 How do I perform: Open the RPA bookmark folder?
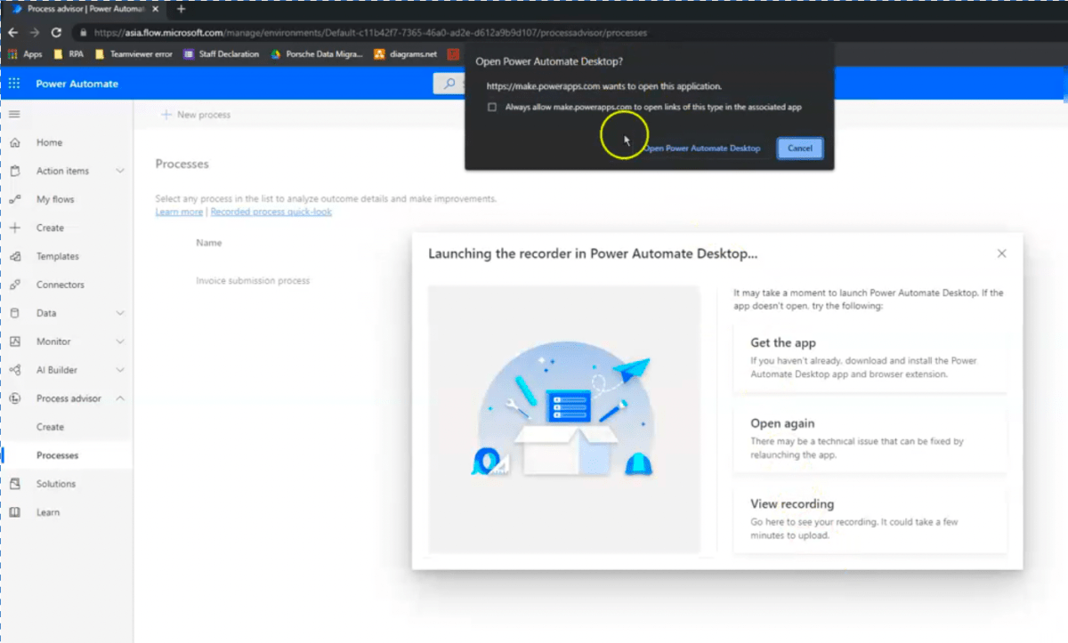click(69, 54)
